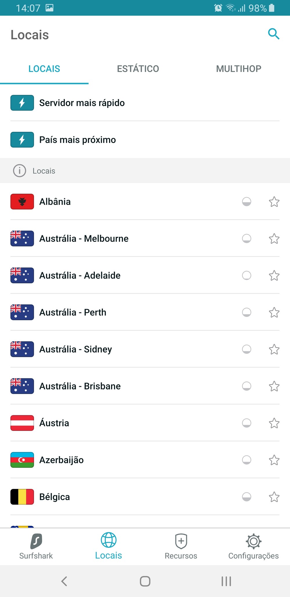
Task: Open the search magnifier icon
Action: point(273,34)
